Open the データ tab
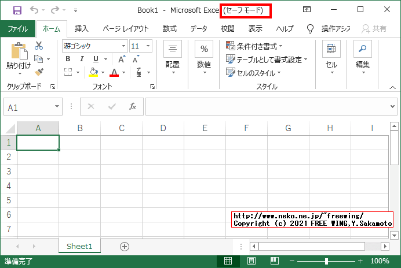 point(199,28)
